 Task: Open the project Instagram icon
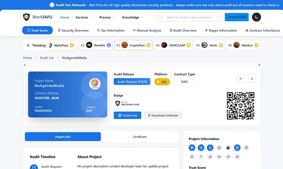point(246,148)
